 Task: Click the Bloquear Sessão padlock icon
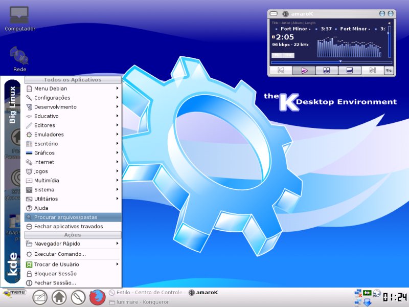click(x=29, y=274)
